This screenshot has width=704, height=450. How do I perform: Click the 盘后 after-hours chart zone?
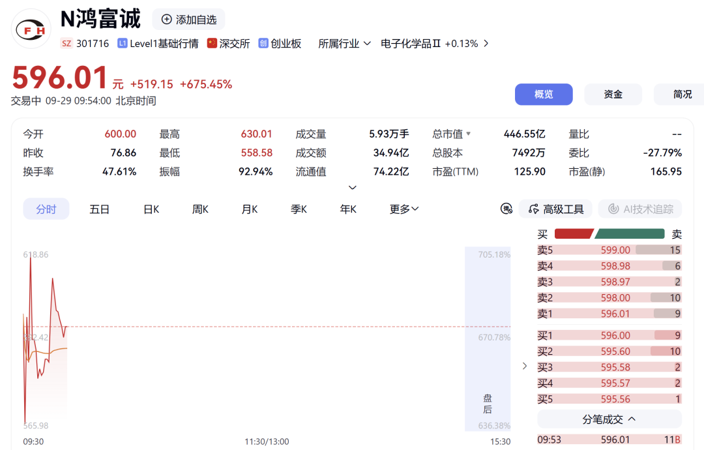(x=488, y=338)
